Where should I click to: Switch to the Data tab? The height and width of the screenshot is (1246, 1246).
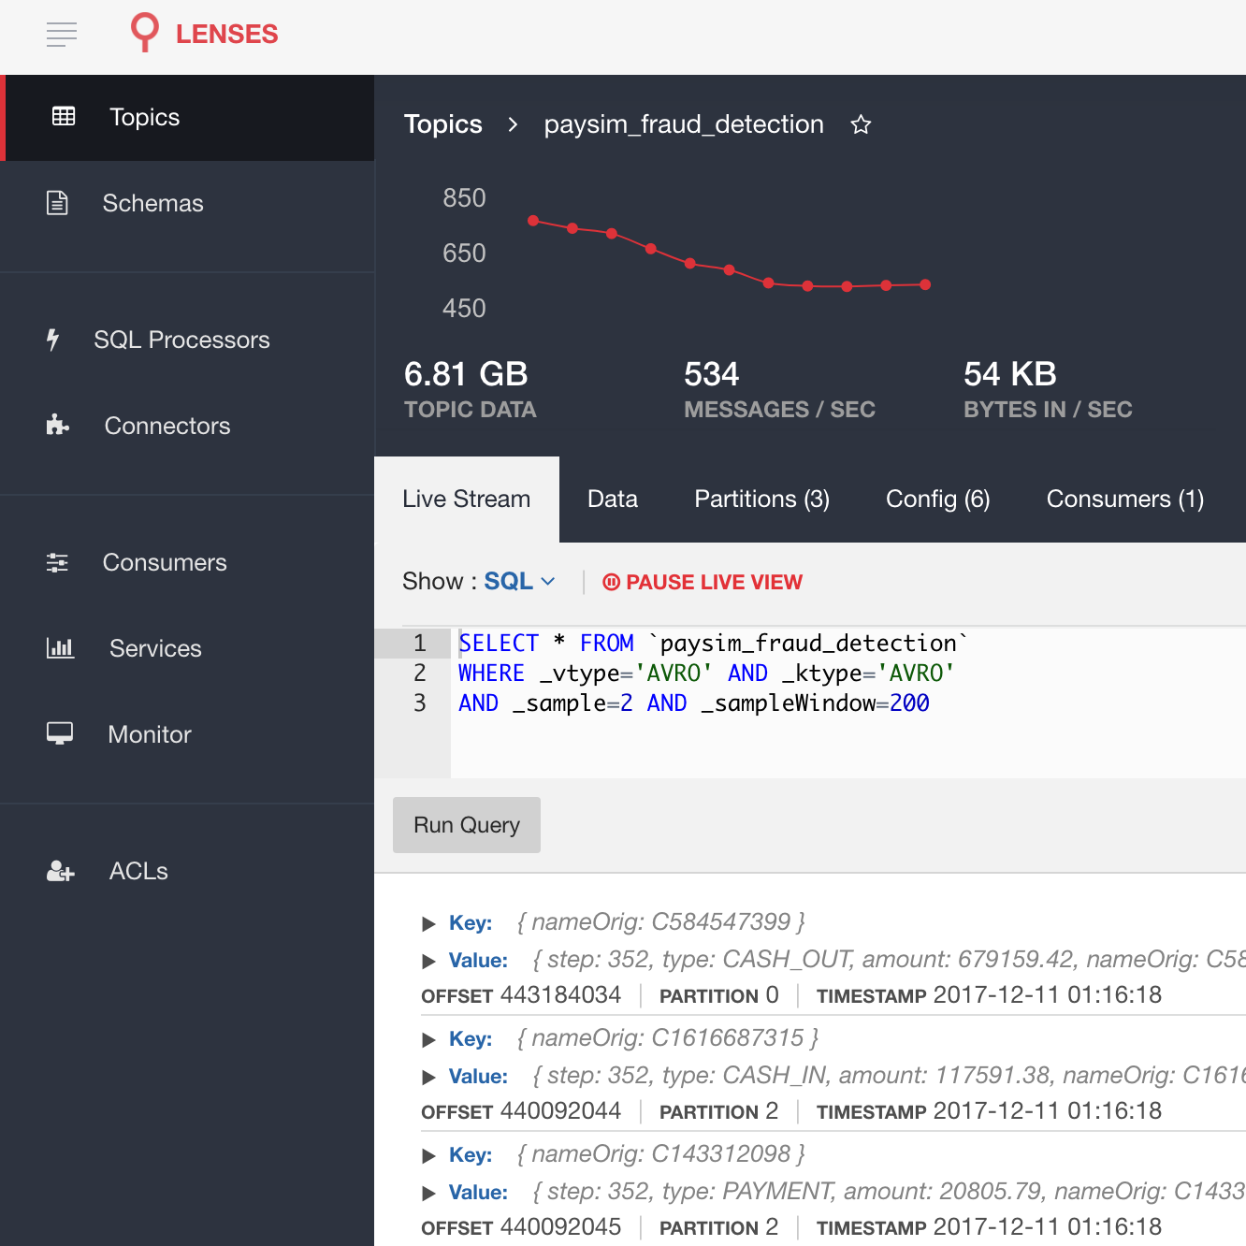[613, 500]
